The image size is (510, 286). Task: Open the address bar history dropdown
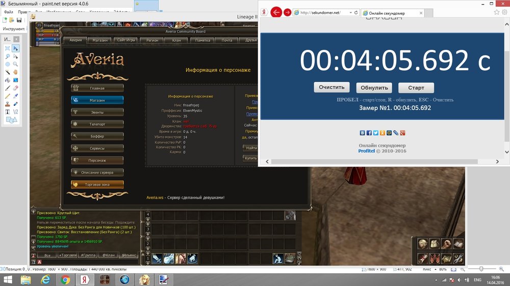(350, 13)
